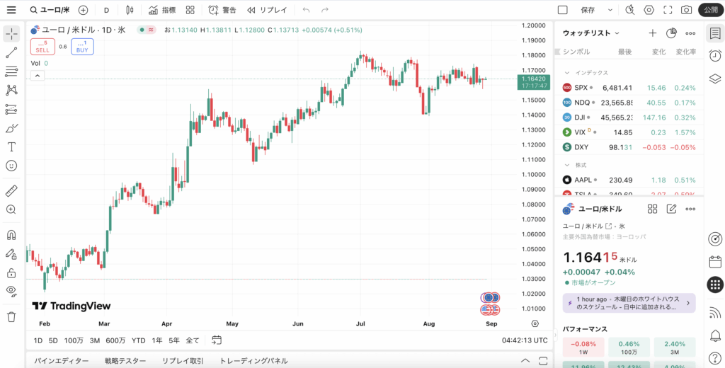Change the D daily interval setting
725x368 pixels.
(106, 10)
